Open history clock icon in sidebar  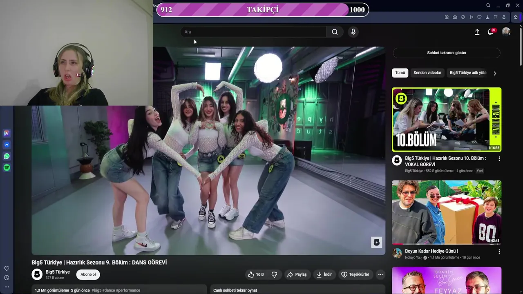7,278
